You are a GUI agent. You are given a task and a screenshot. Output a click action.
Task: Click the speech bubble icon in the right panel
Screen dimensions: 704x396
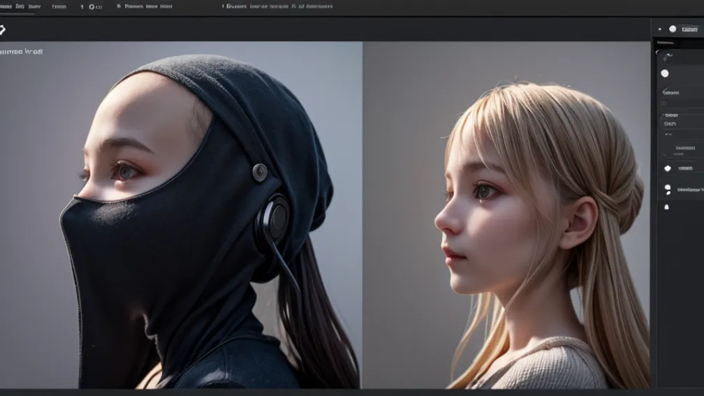[668, 189]
